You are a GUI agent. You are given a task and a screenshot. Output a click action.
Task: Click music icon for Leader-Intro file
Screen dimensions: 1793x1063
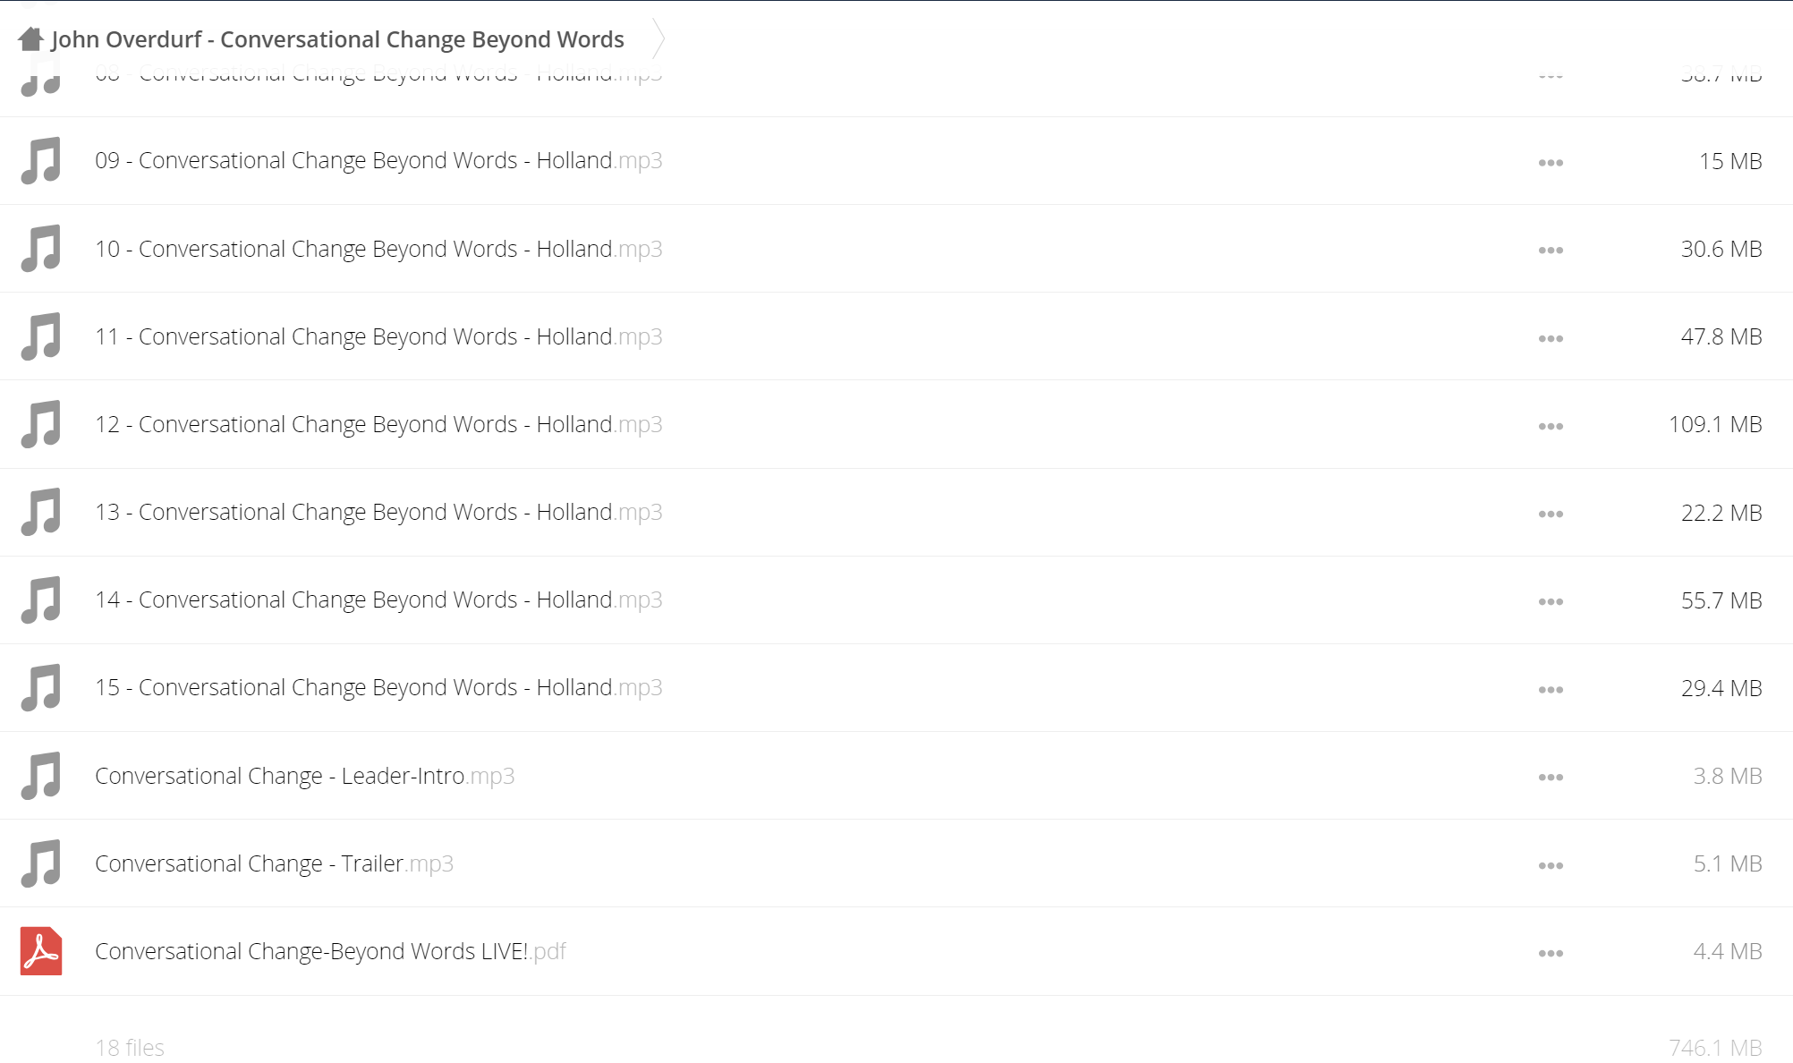point(41,775)
